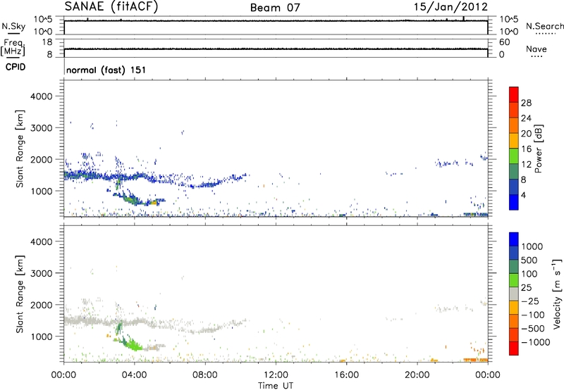Click the Power [dB] colorbar label

pos(538,149)
